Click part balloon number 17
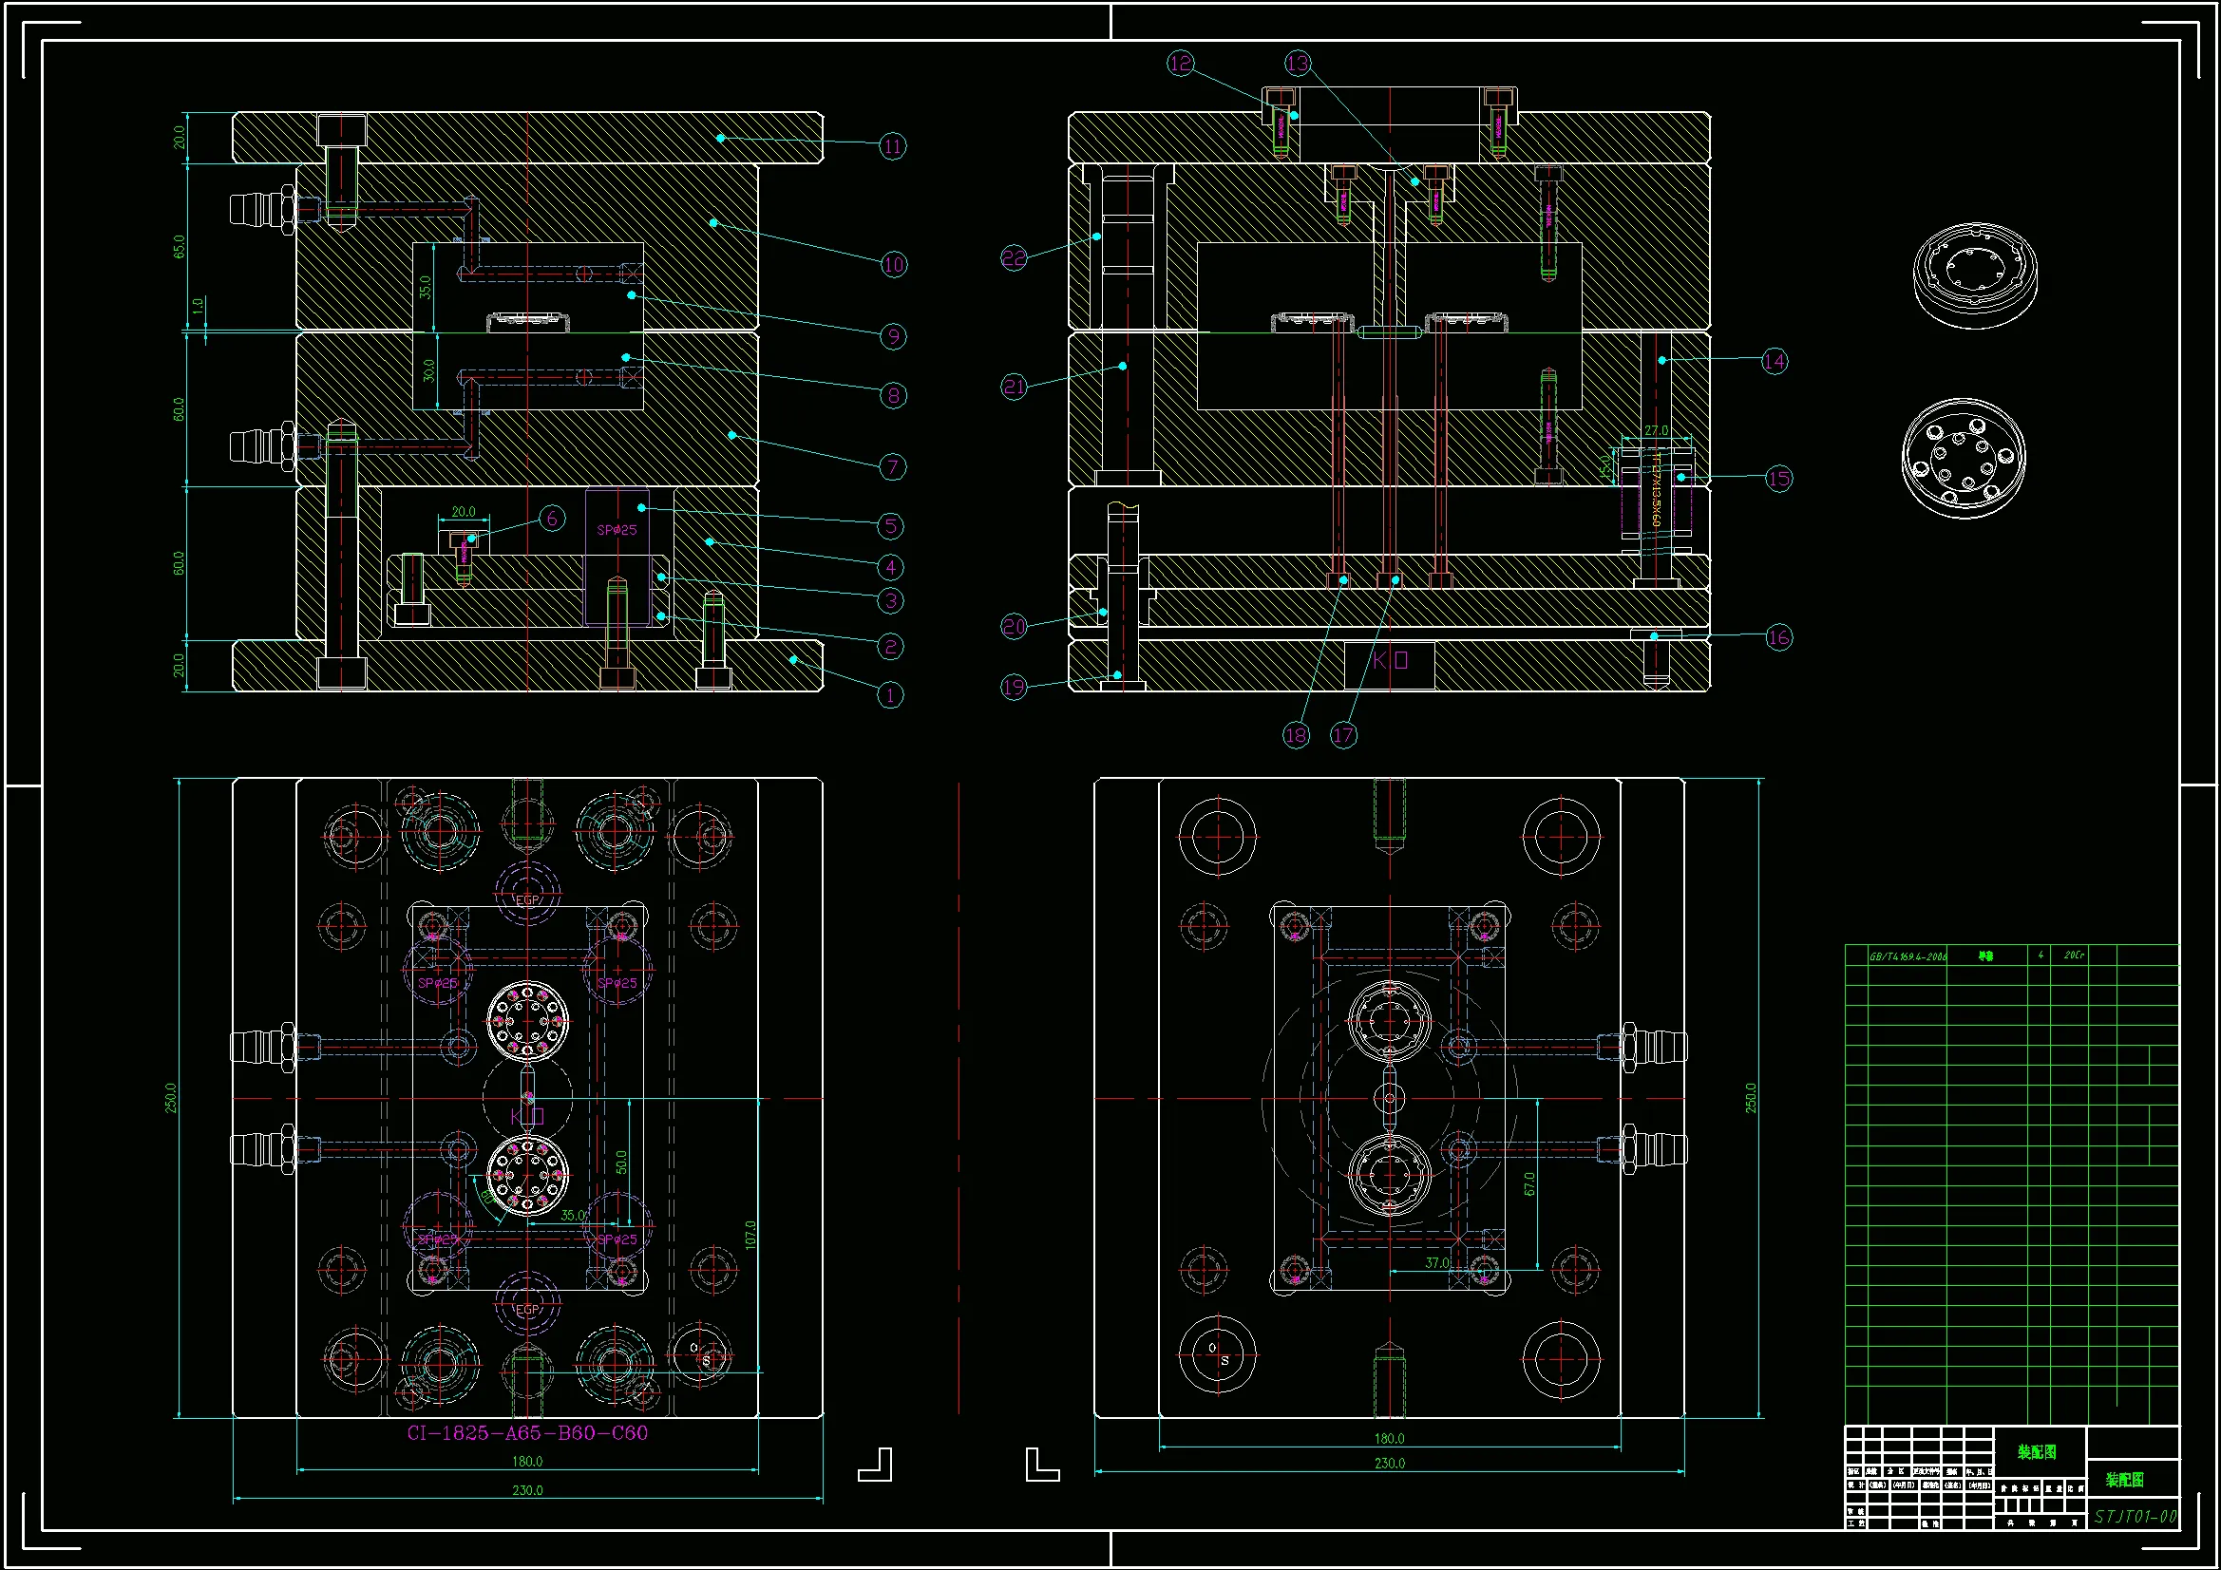The image size is (2221, 1570). click(1342, 735)
